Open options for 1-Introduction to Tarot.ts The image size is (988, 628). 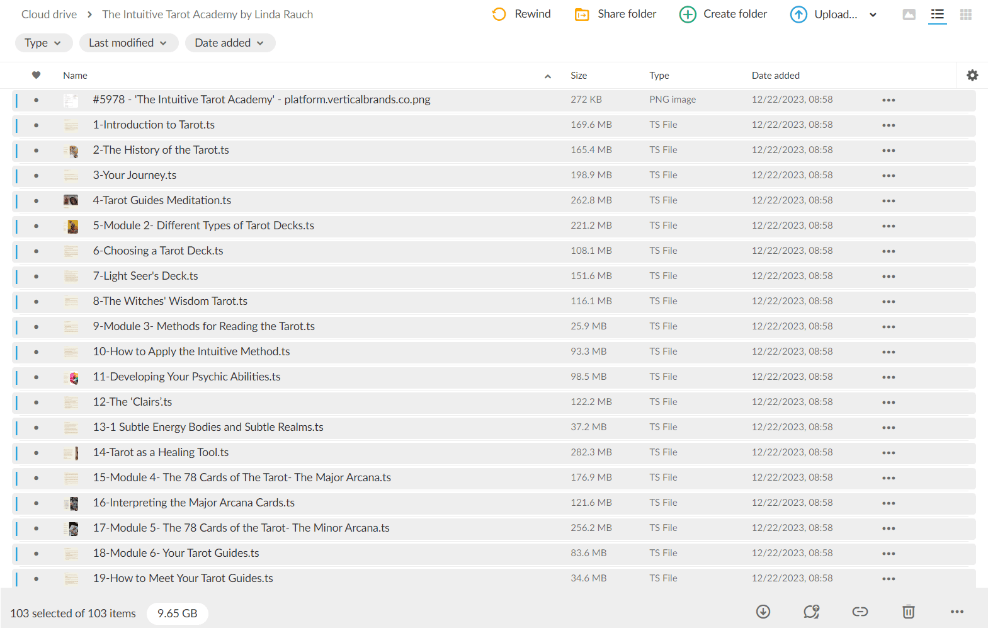(889, 125)
